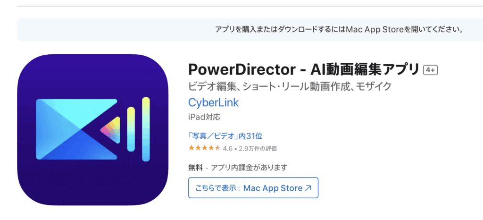The image size is (483, 220).
Task: Click the short gradient bar in the app icon
Action: [x=131, y=129]
